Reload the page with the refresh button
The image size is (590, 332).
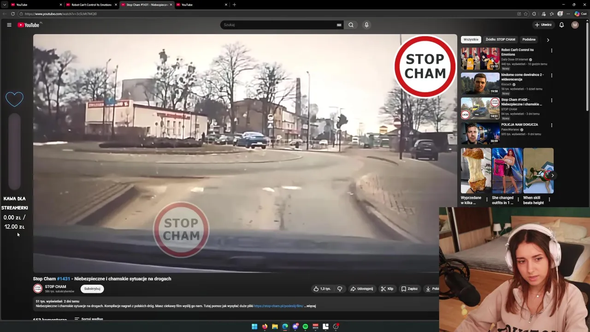coord(12,14)
